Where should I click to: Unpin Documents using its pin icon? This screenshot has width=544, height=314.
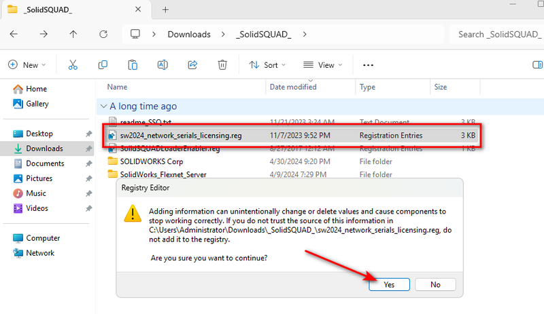89,163
